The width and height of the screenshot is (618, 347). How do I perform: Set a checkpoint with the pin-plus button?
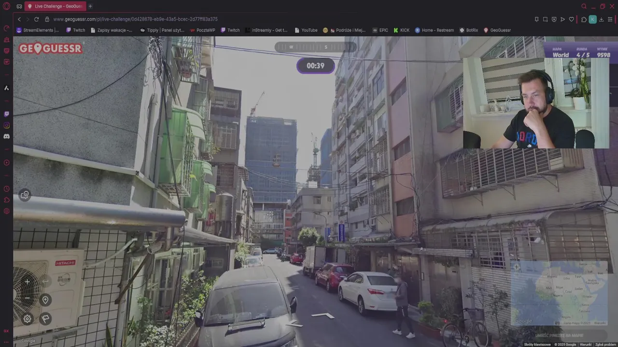[x=45, y=300]
